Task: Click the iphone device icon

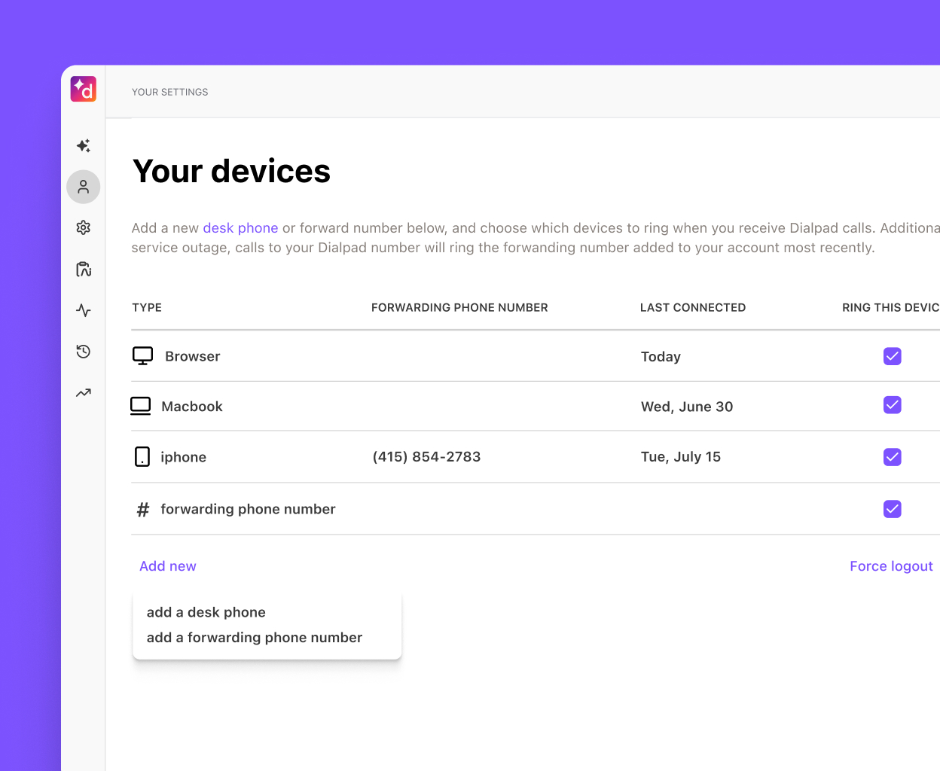Action: (x=142, y=456)
